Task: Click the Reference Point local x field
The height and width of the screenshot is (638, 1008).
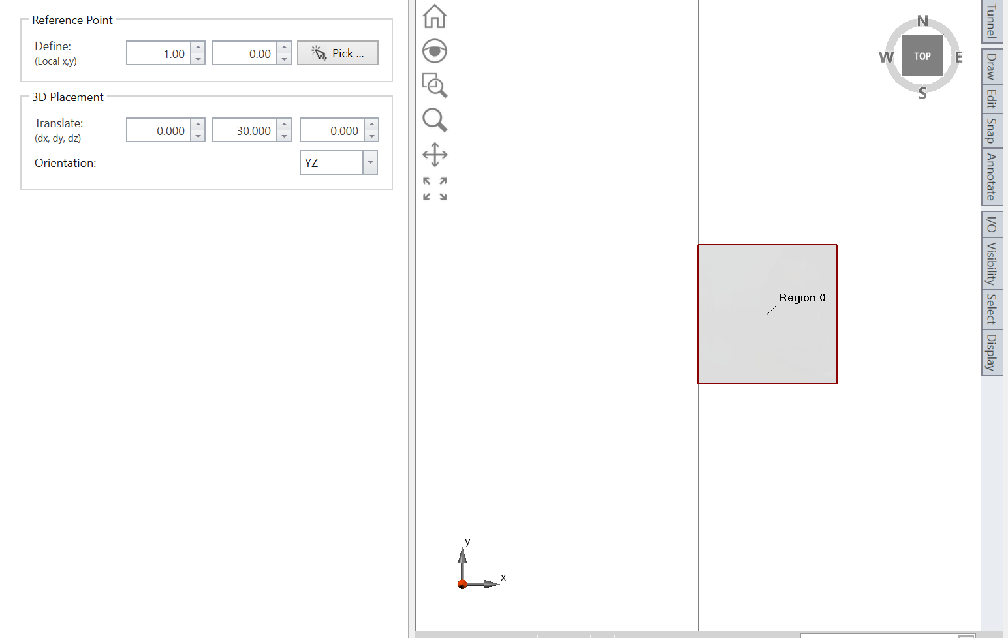Action: point(159,53)
